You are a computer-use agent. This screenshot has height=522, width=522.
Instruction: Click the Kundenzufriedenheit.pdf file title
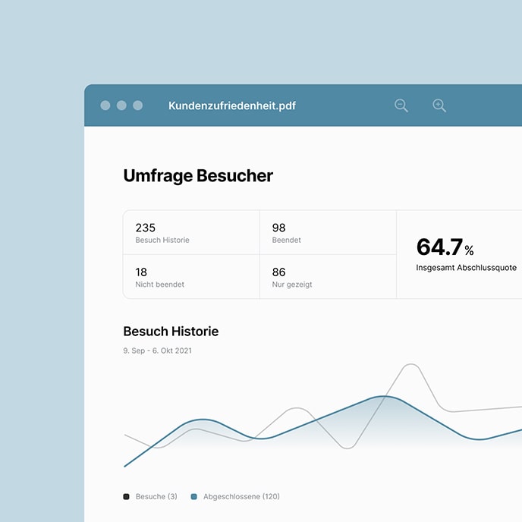coord(231,105)
